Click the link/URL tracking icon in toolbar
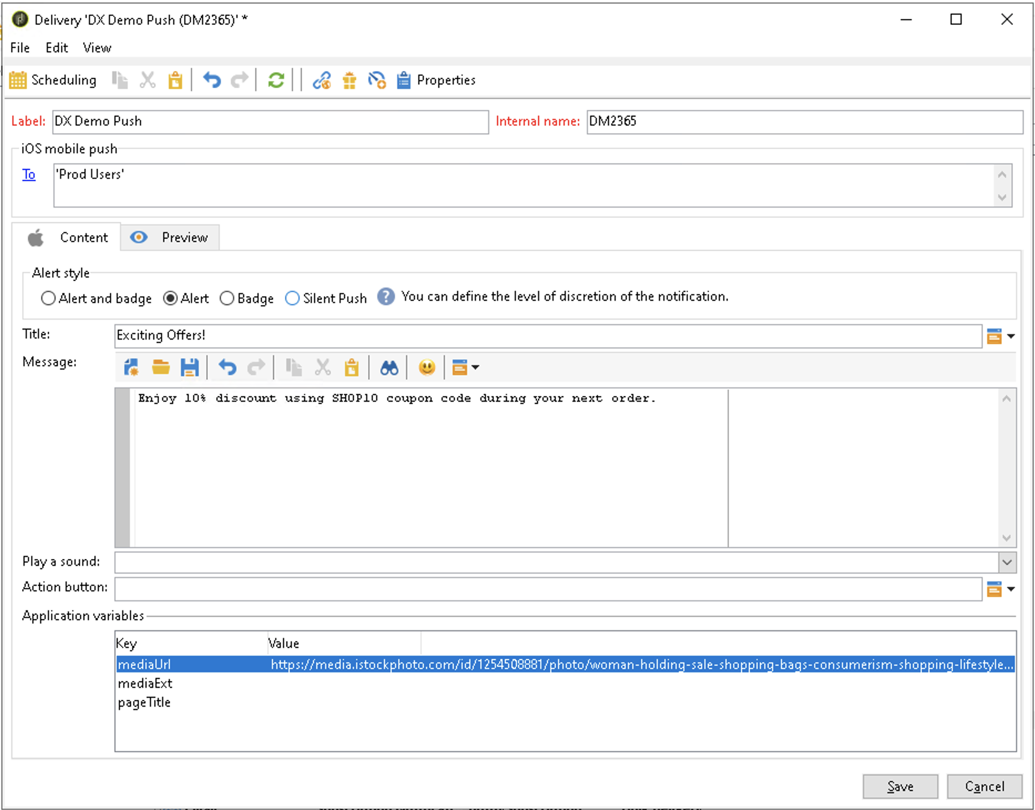 pos(322,80)
